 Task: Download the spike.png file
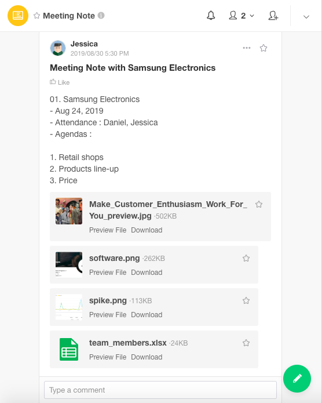(147, 315)
